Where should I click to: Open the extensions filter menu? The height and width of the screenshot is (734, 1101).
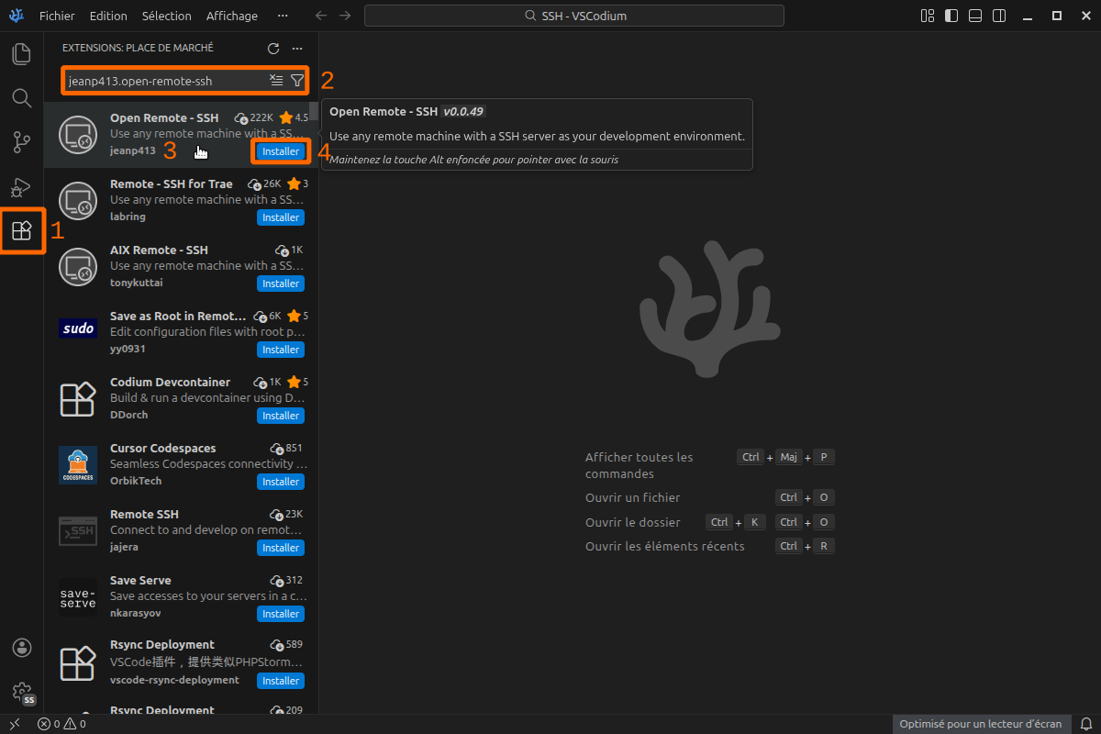(x=297, y=81)
